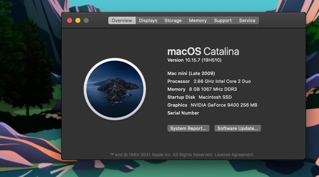This screenshot has height=177, width=319.
Task: Click the Processor label
Action: coord(178,81)
